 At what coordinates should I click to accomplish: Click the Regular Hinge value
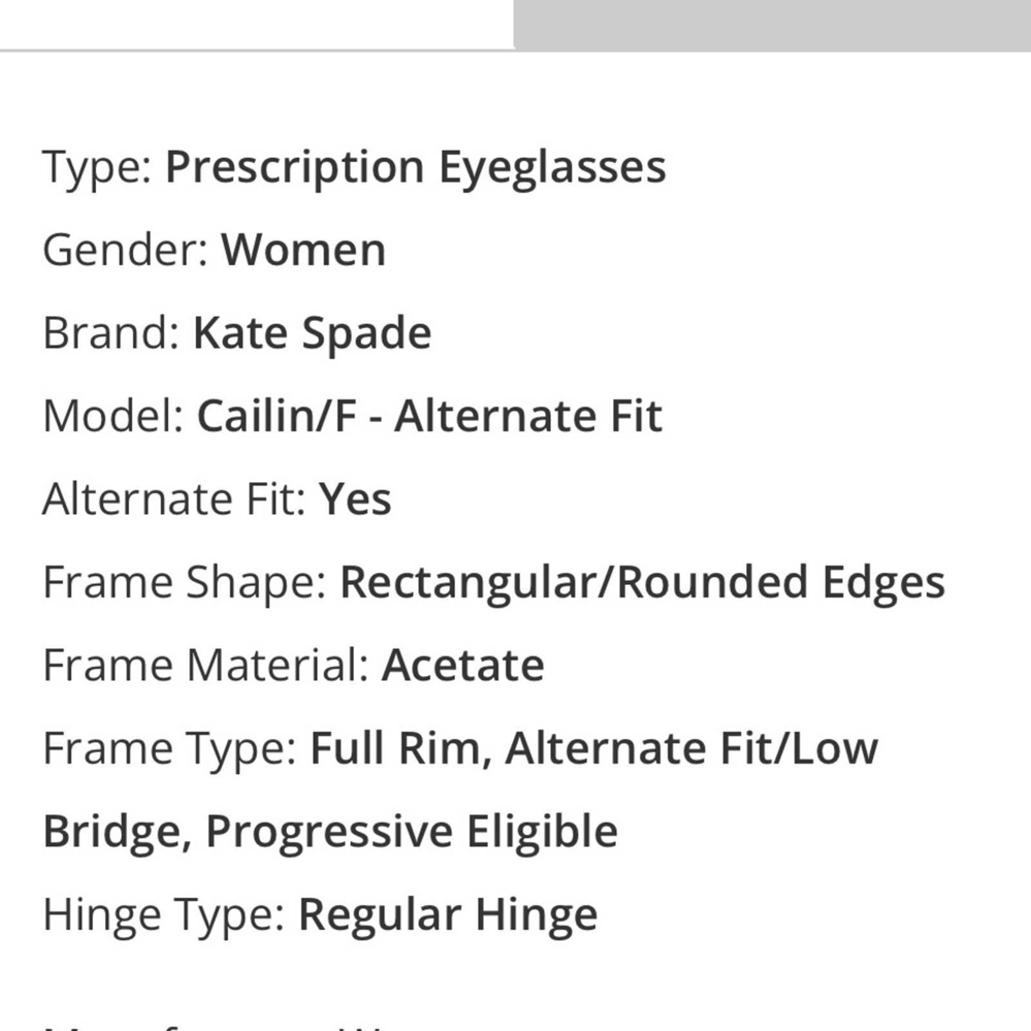coord(448,916)
